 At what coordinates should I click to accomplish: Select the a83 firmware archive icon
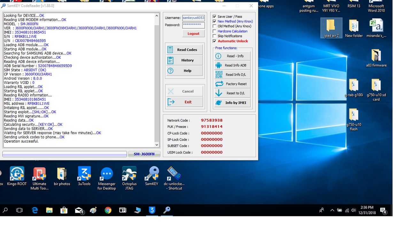coord(376,58)
